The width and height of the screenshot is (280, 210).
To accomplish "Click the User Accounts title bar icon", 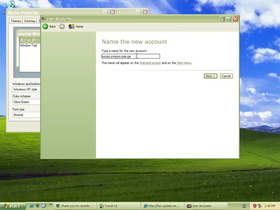I will [x=44, y=19].
